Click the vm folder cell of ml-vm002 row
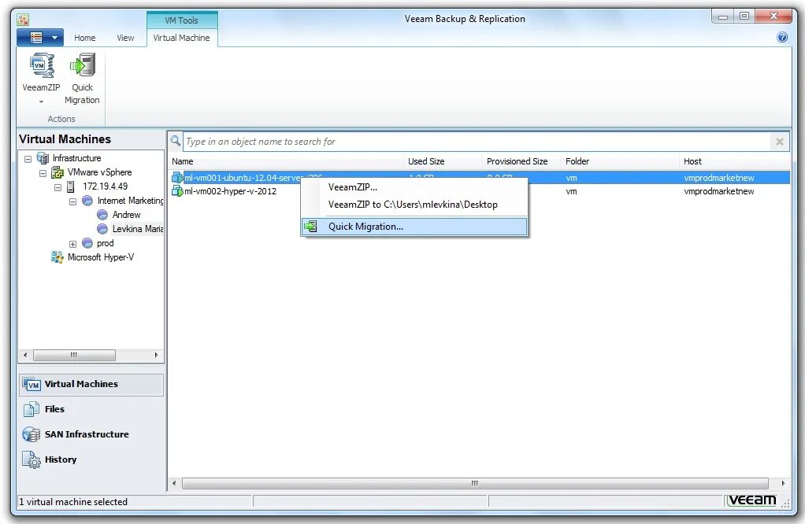Screen dimensions: 805x524 [571, 191]
